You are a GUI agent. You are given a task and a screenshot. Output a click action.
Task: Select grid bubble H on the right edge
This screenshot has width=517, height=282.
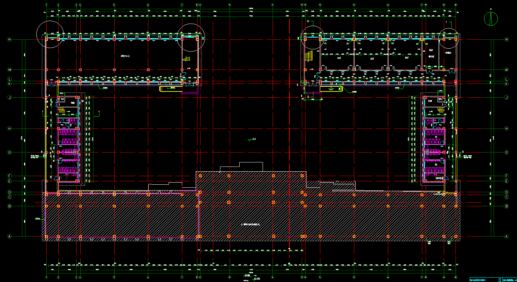tap(506, 129)
